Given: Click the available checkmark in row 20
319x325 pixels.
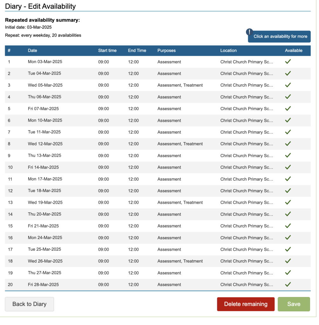Looking at the screenshot, I should click(288, 285).
